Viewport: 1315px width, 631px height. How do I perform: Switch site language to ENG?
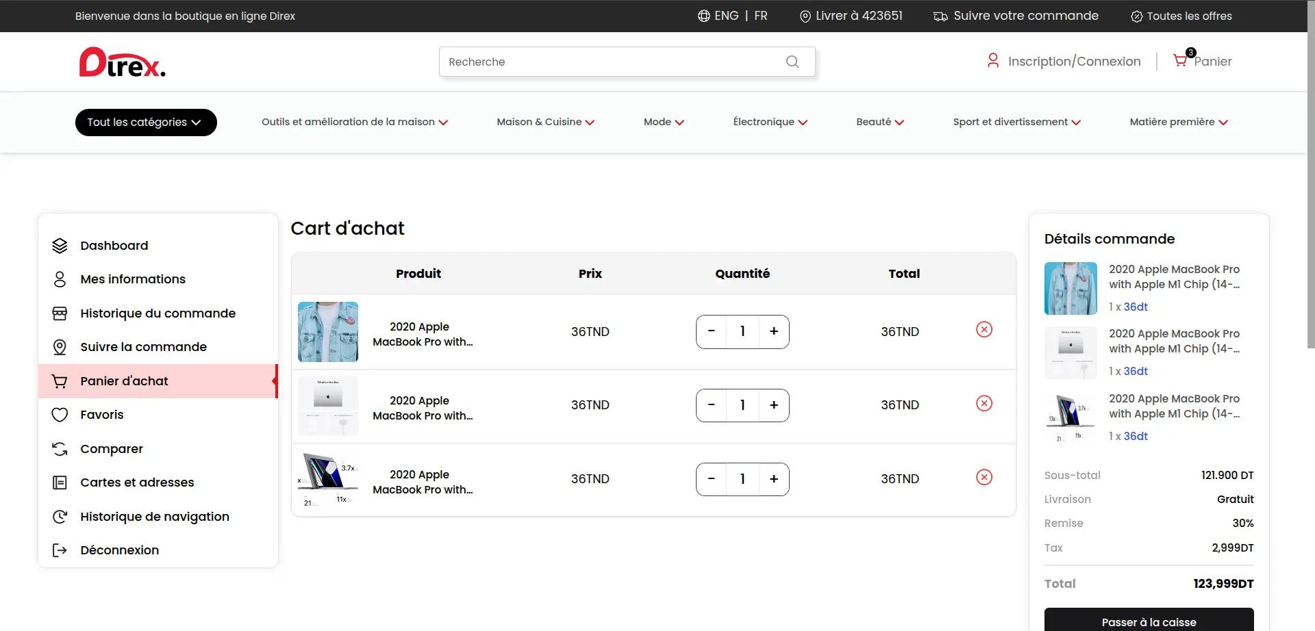tap(725, 16)
